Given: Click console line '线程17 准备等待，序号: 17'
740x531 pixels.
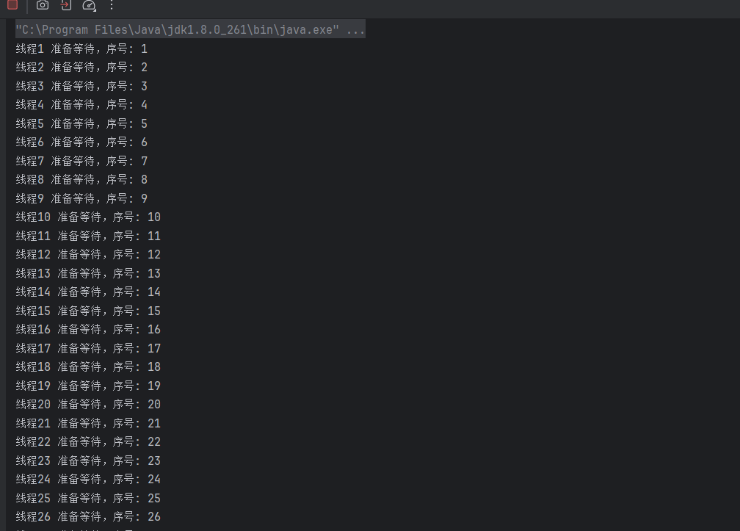Looking at the screenshot, I should (x=88, y=348).
